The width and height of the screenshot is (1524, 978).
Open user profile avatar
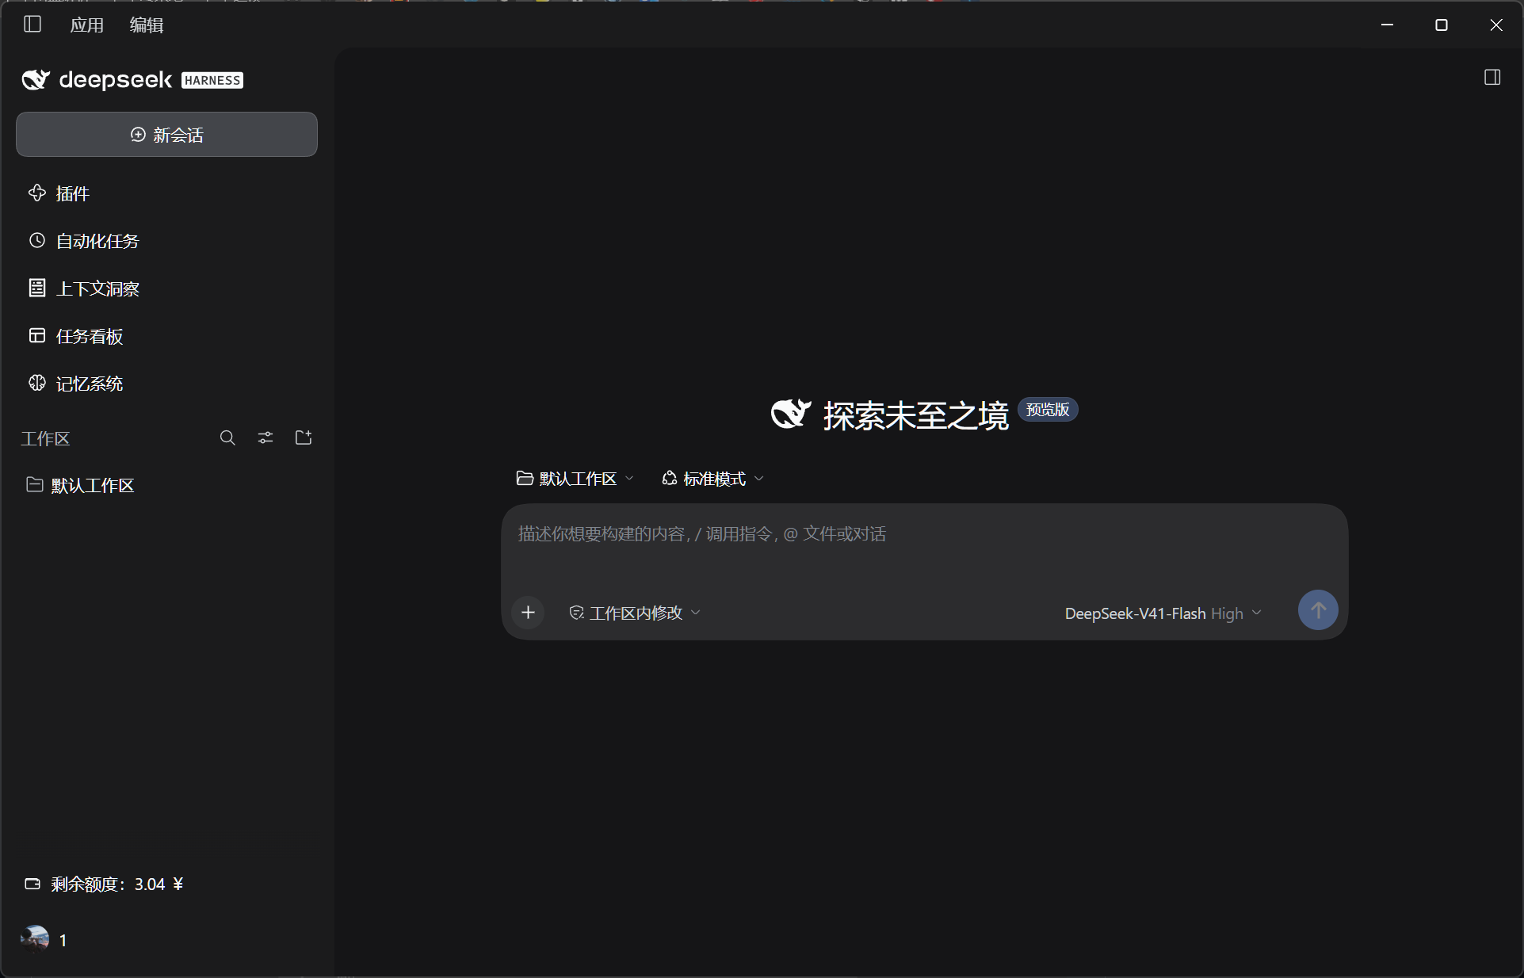(x=35, y=939)
